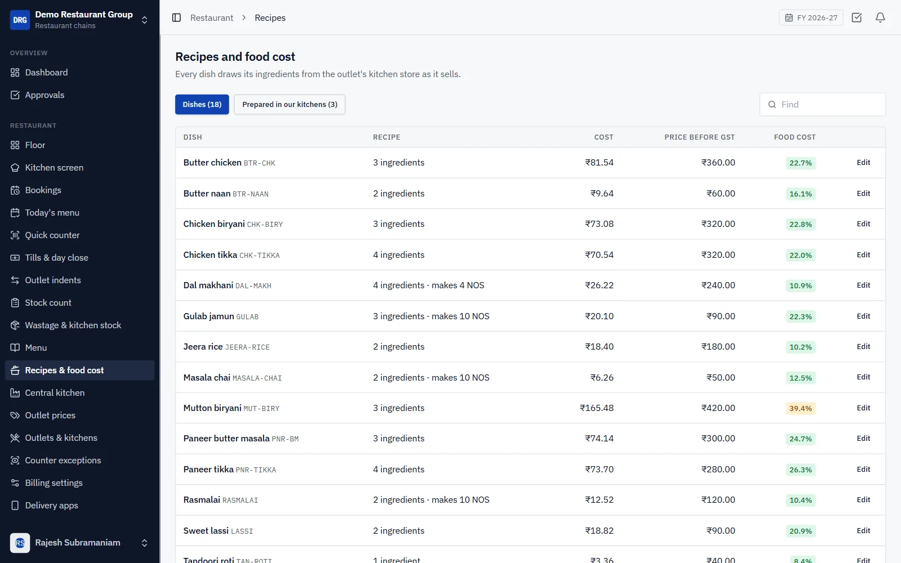Open Wastage & kitchen stock

click(79, 325)
